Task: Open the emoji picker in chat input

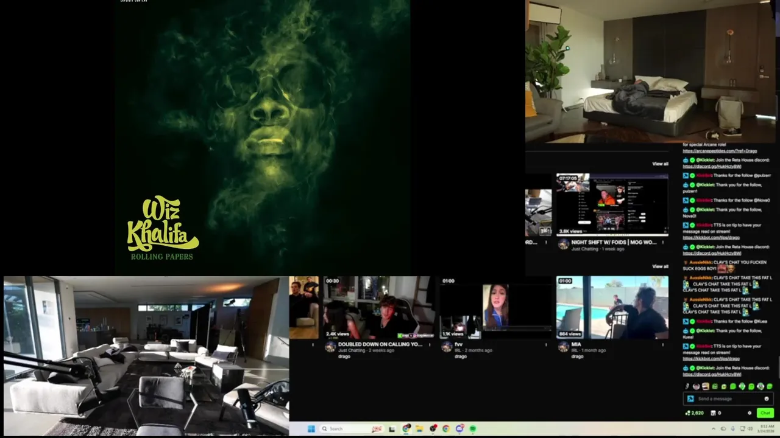Action: (767, 399)
